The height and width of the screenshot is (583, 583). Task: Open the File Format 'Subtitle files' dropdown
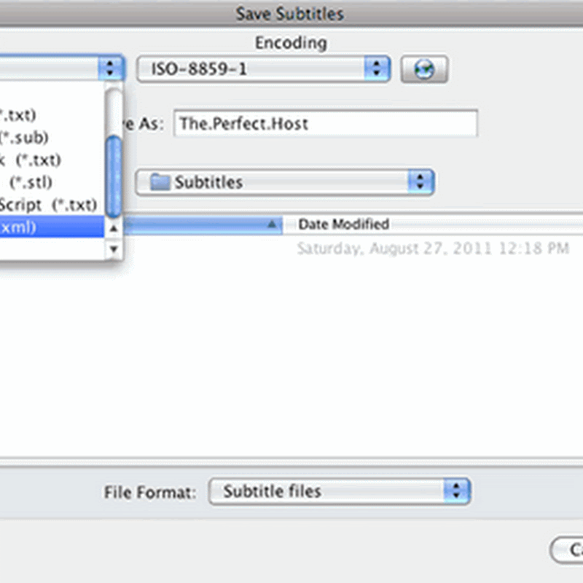339,491
